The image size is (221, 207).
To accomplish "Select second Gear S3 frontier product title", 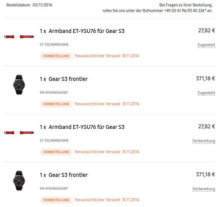I will tap(68, 175).
